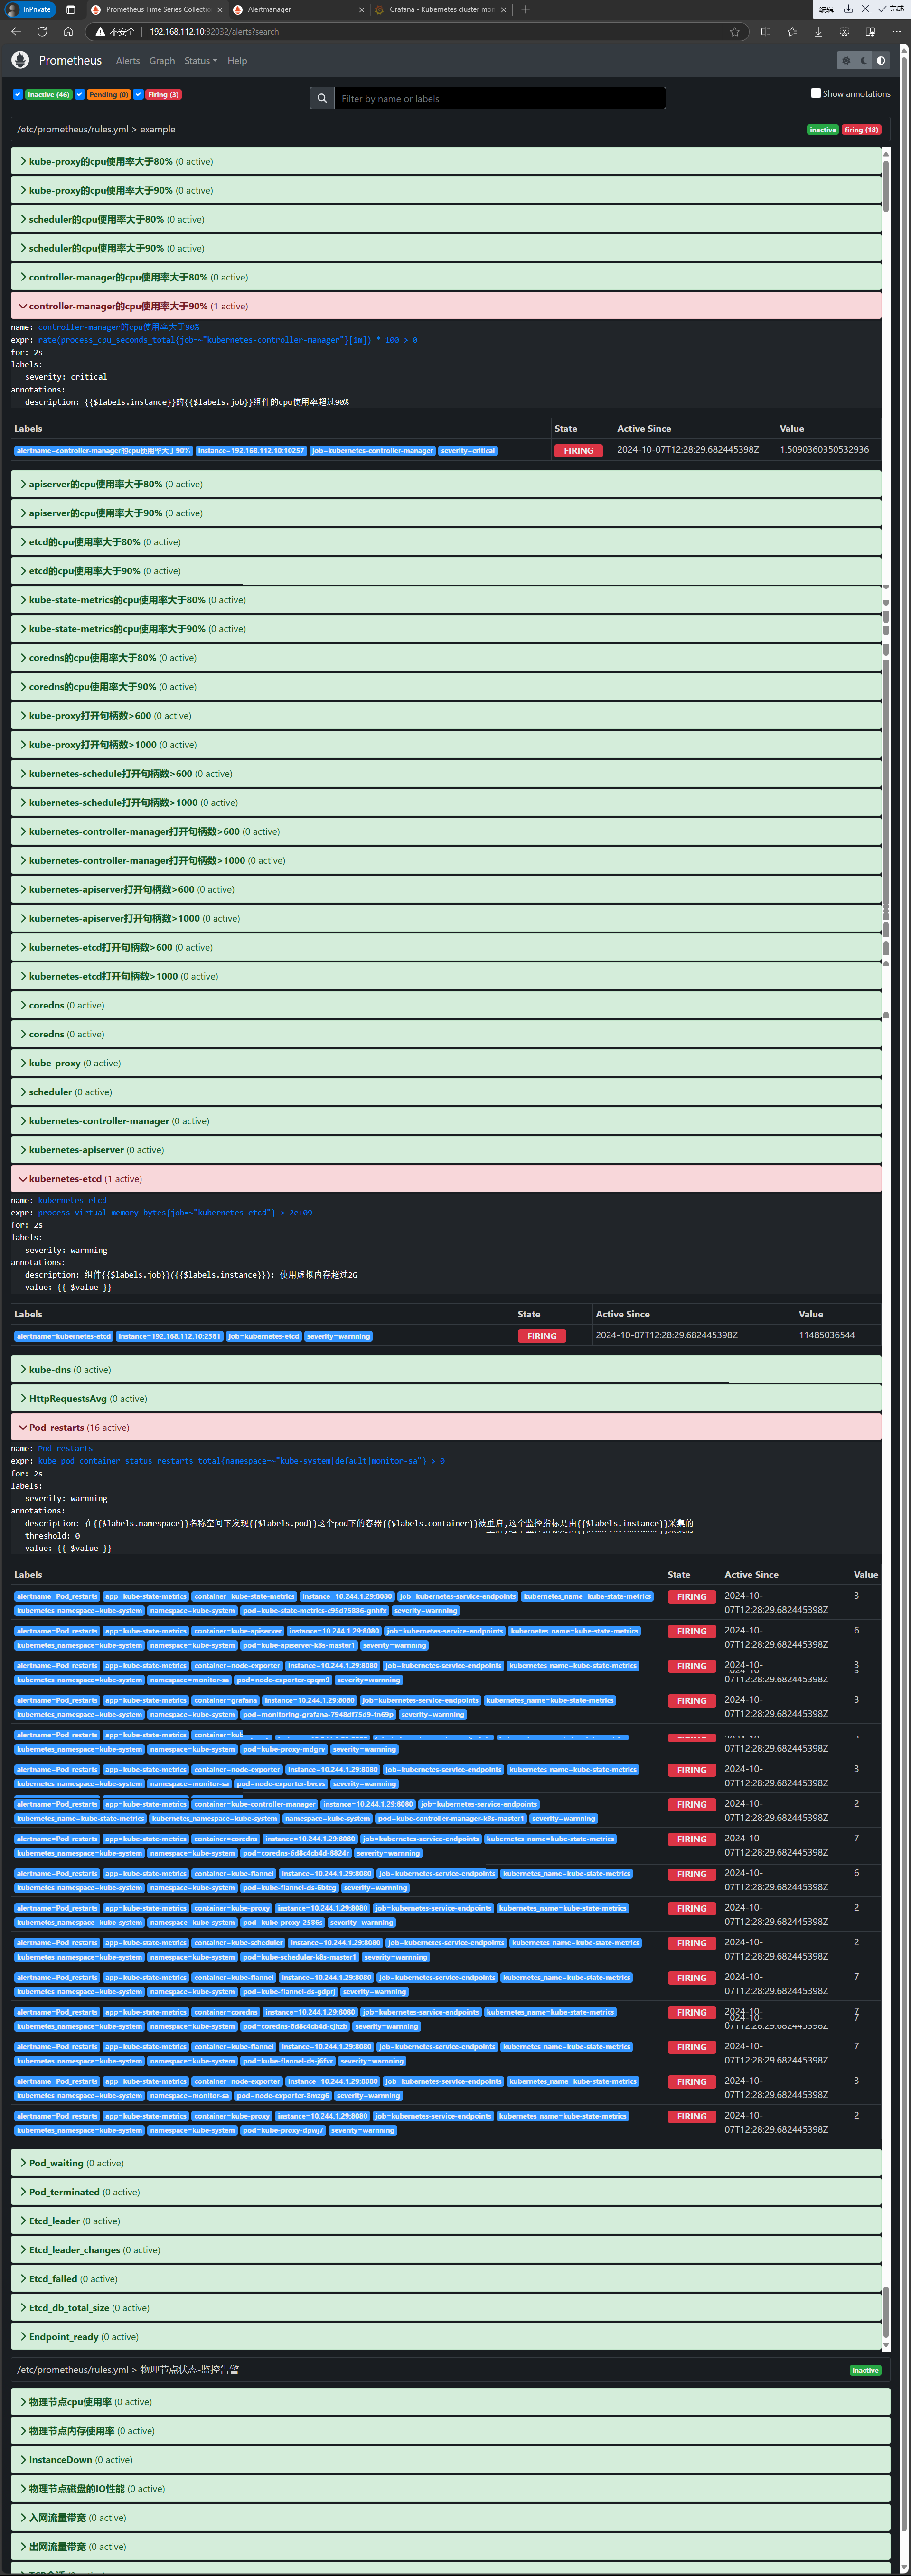Click the firing (18) badge of example group
This screenshot has width=911, height=2576.
[x=861, y=130]
